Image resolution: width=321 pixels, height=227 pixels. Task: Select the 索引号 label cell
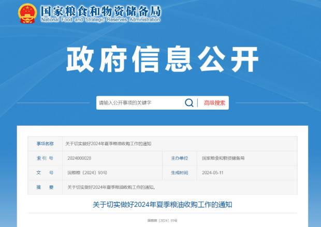[45, 158]
